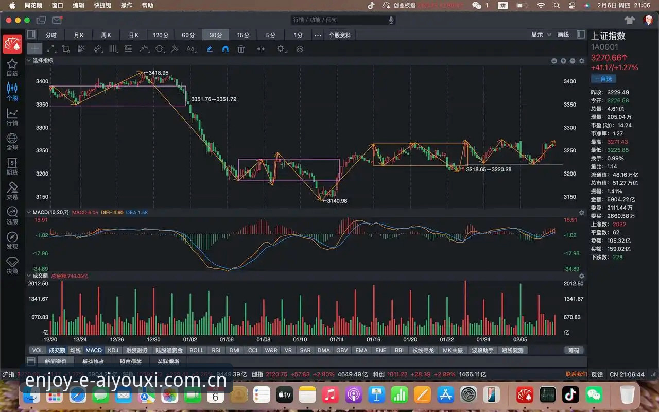This screenshot has width=659, height=412.
Task: Select the Aa text annotation tool
Action: pos(191,49)
